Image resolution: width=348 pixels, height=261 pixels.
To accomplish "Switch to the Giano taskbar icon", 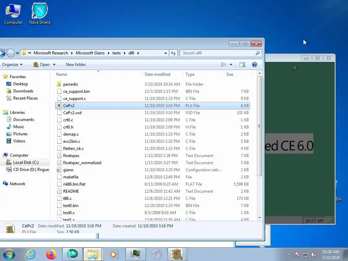I will tap(177, 254).
